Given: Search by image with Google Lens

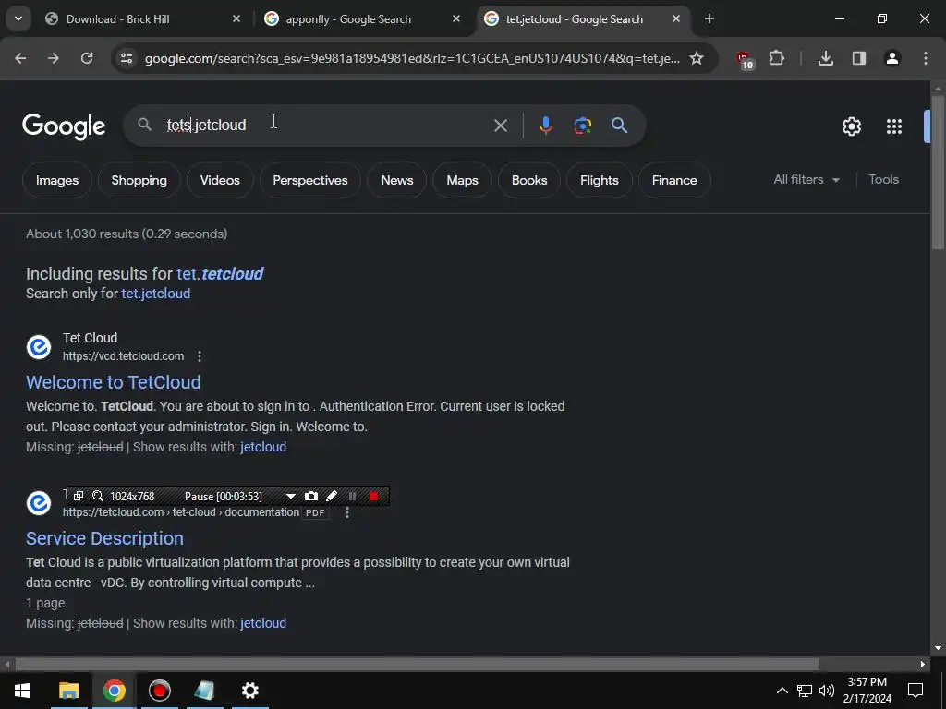Looking at the screenshot, I should tap(583, 126).
